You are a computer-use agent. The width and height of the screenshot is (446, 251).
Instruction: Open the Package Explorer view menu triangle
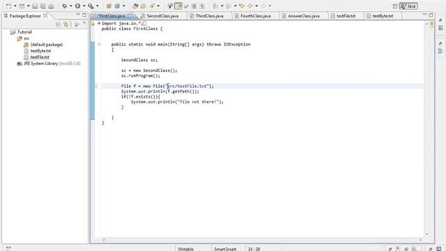(84, 24)
